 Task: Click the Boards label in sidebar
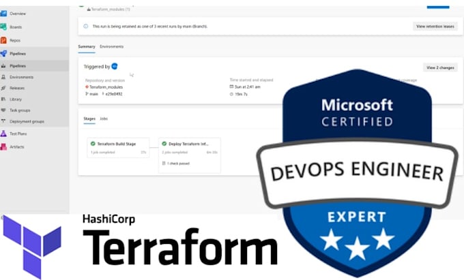[16, 27]
